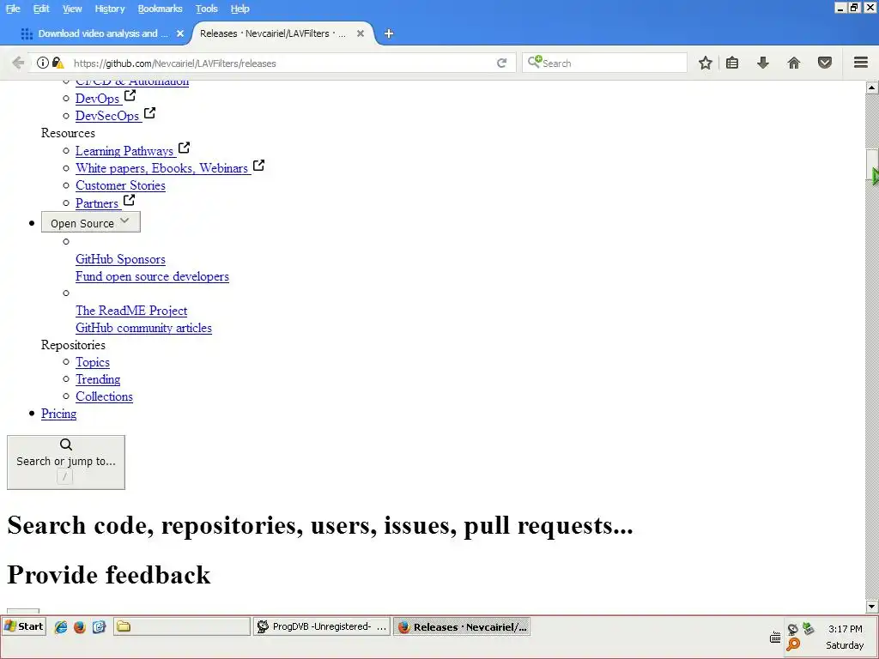
Task: Click the back arrow in Firefox toolbar
Action: coord(18,63)
